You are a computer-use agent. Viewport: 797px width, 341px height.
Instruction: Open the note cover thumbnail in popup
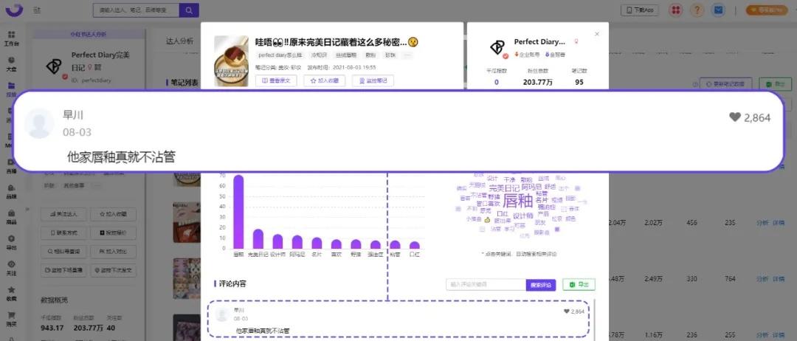[x=231, y=61]
